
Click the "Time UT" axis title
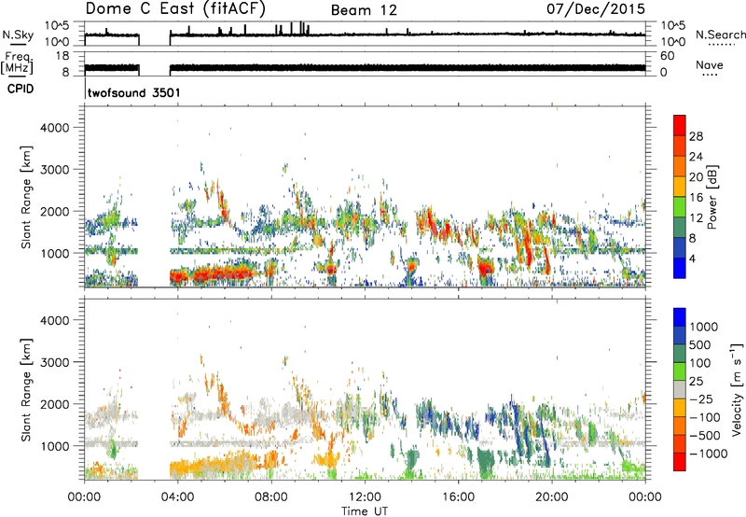pos(365,511)
